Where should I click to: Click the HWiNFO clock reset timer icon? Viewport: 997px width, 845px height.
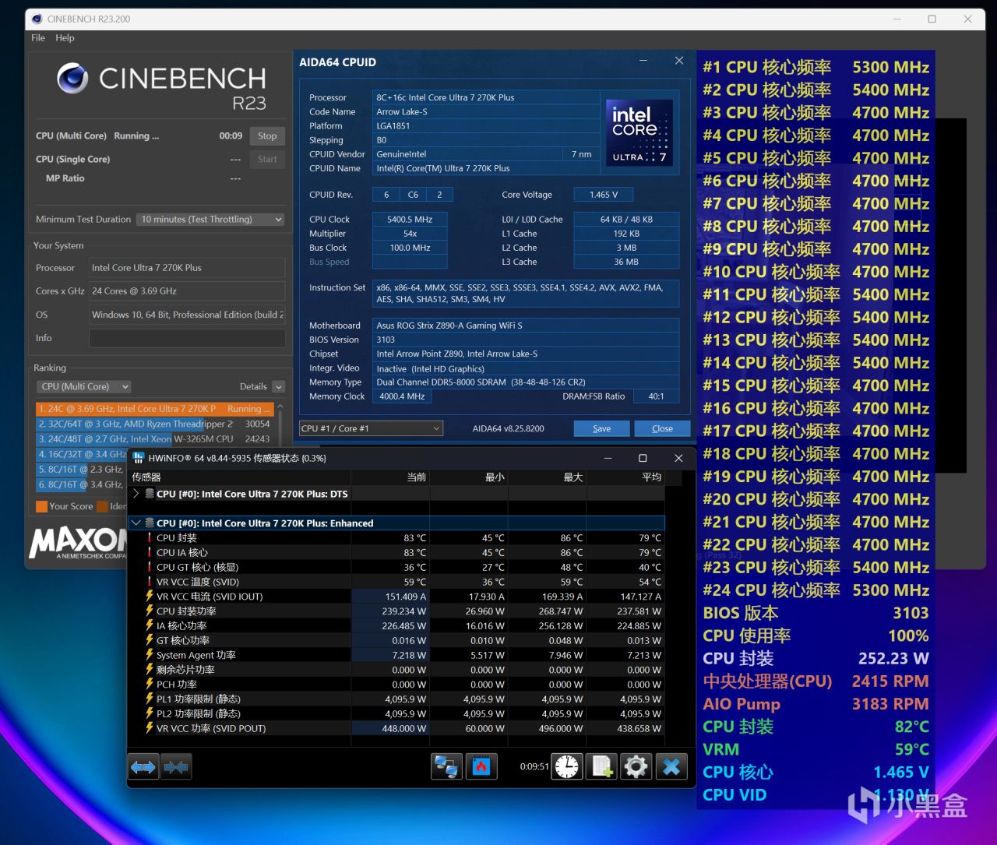[x=567, y=767]
